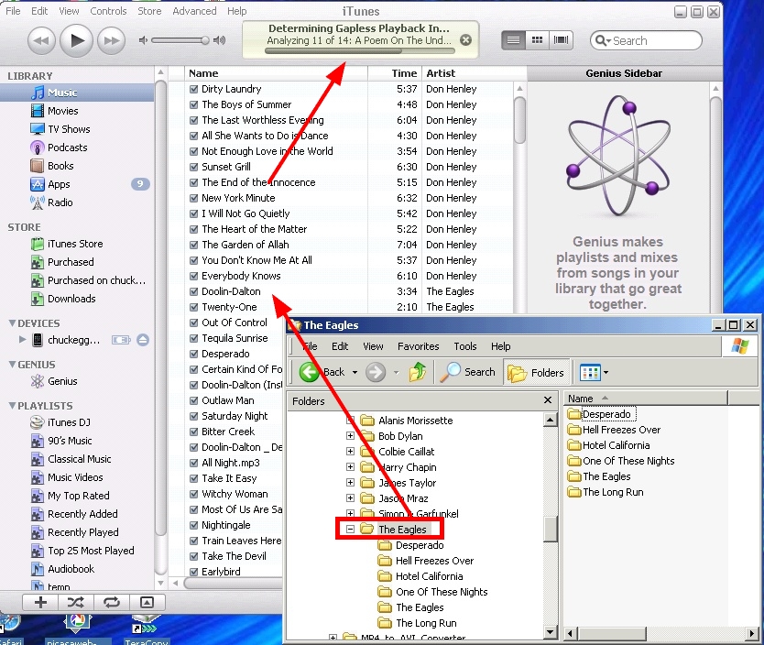Click the iTunes Play button
The width and height of the screenshot is (764, 645).
click(x=76, y=40)
